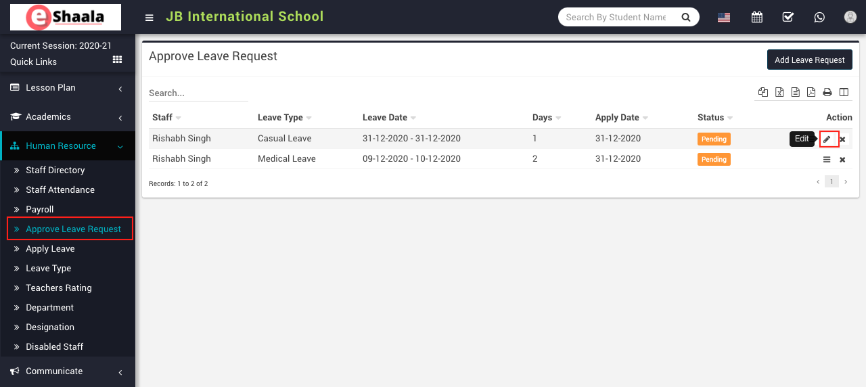
Task: Click the Search By Student Name field
Action: click(616, 18)
